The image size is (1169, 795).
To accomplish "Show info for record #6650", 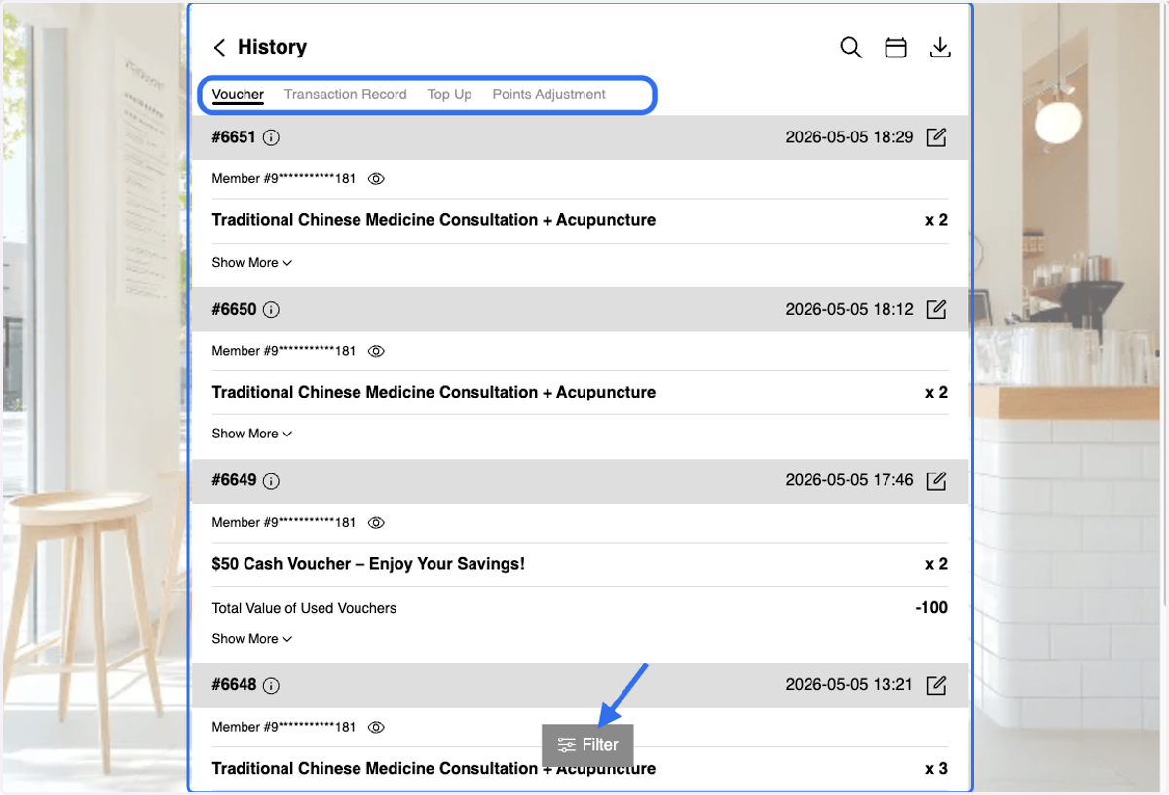I will point(272,310).
